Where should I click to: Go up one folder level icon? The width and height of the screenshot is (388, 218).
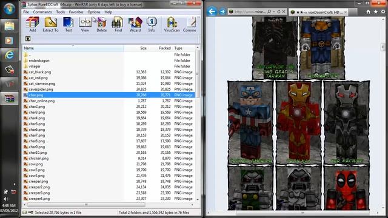pos(28,39)
